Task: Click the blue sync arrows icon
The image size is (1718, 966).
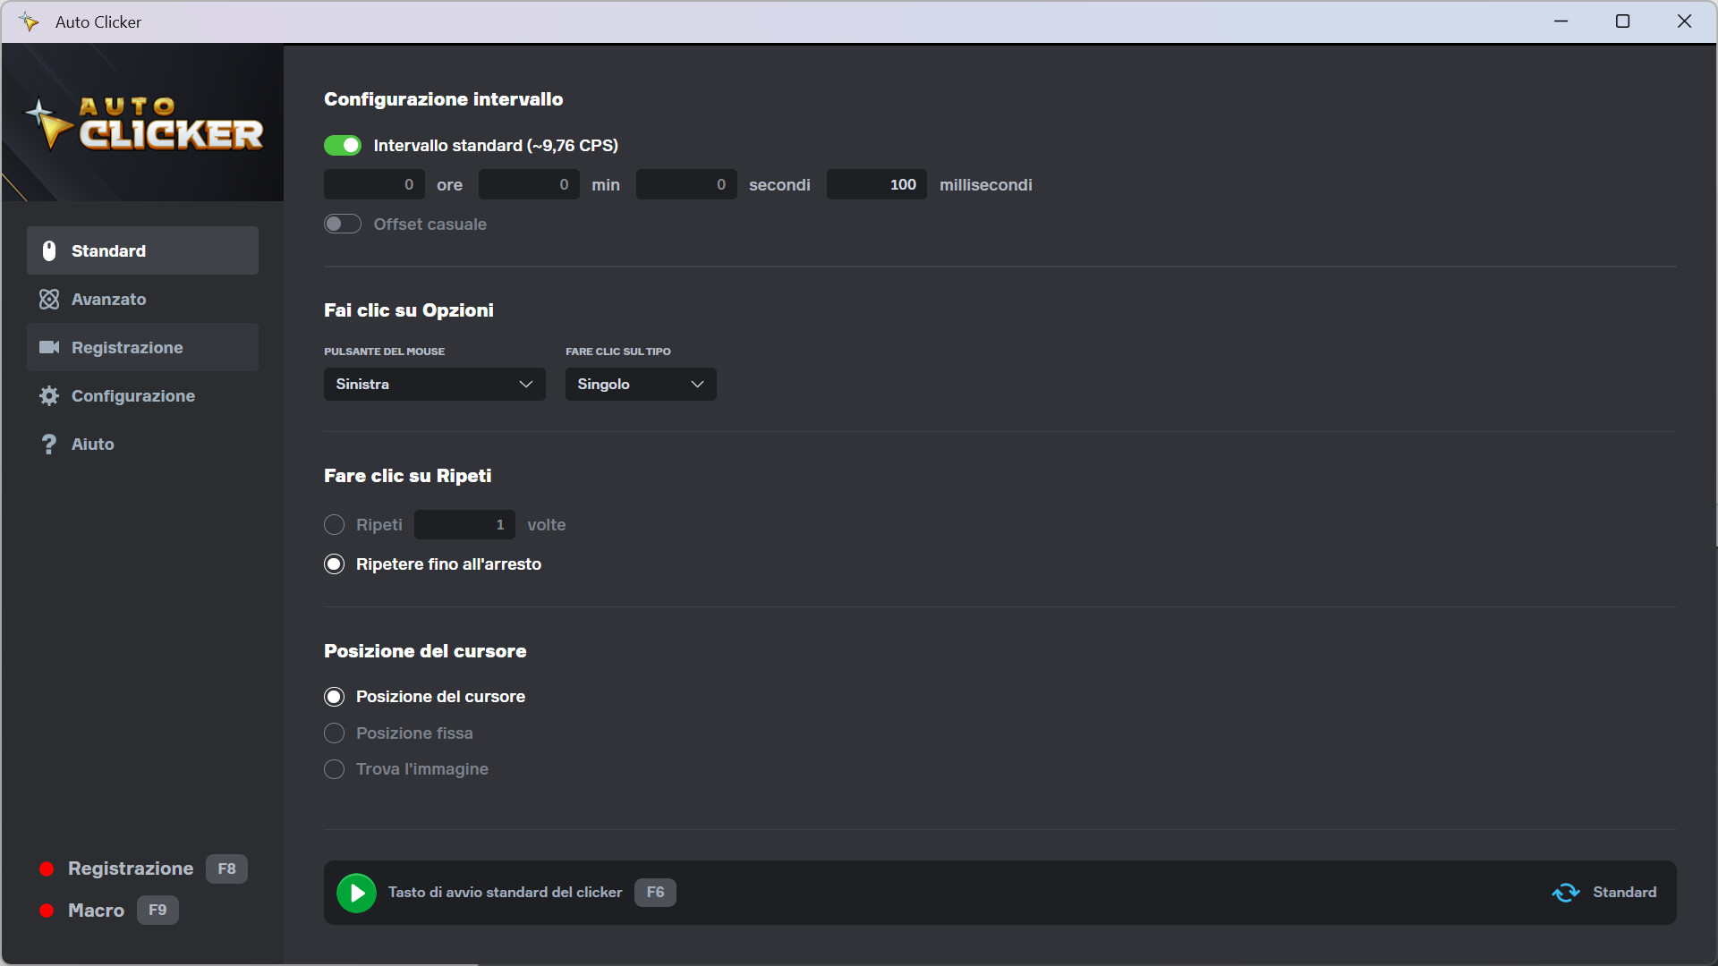Action: (1565, 893)
